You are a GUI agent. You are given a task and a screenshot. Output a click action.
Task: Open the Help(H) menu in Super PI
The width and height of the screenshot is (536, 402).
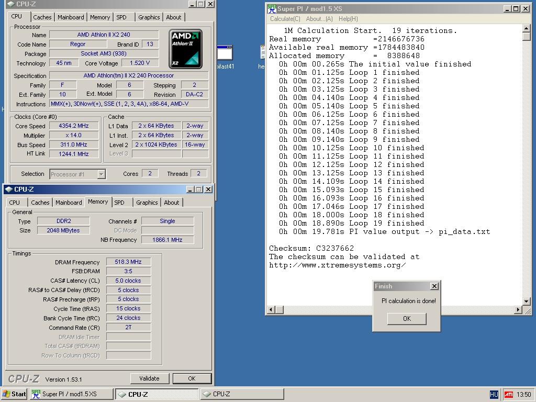(348, 19)
